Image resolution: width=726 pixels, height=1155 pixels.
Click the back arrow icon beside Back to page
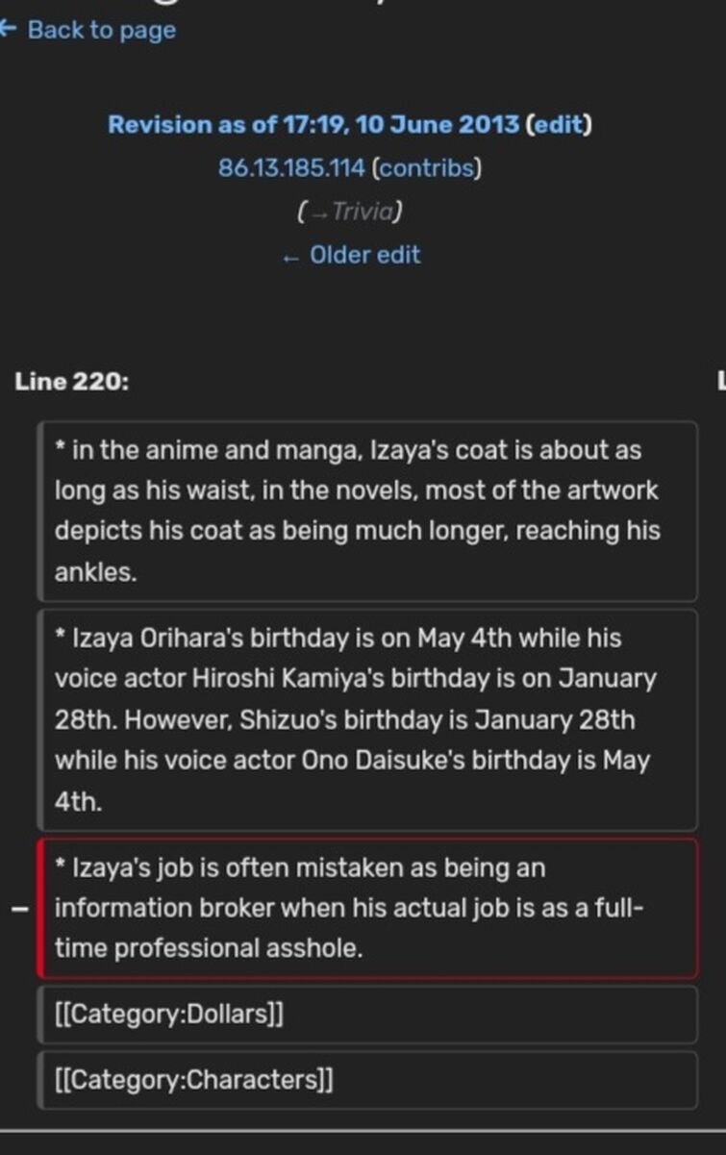8,29
